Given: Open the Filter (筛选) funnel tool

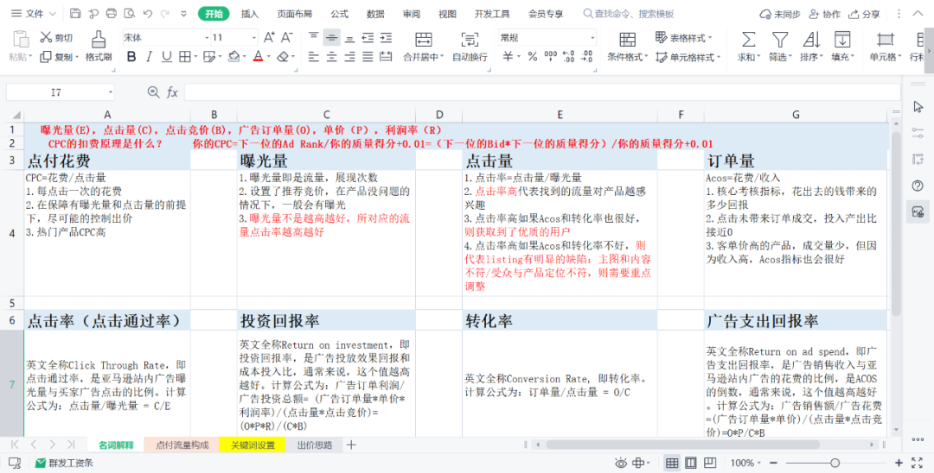Looking at the screenshot, I should click(780, 40).
